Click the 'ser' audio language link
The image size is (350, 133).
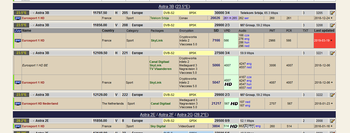[247, 18]
